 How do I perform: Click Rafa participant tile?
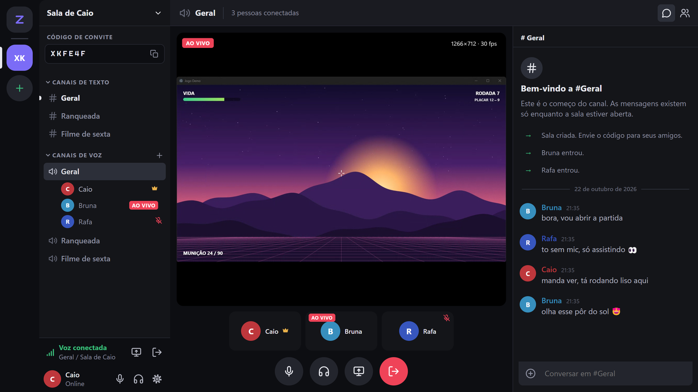(x=417, y=331)
